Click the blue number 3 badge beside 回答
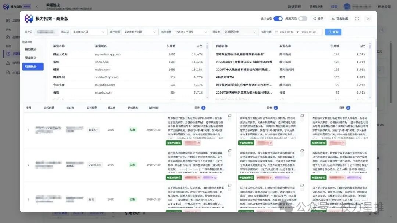 [348, 108]
